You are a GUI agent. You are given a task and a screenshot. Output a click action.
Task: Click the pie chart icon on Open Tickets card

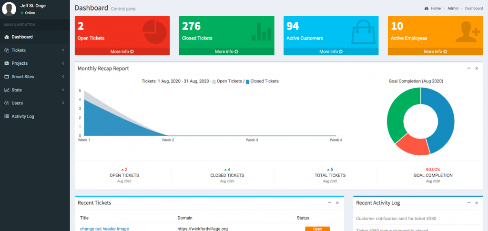(155, 32)
